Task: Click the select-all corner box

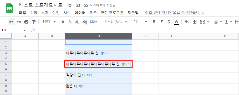Action: click(6, 36)
